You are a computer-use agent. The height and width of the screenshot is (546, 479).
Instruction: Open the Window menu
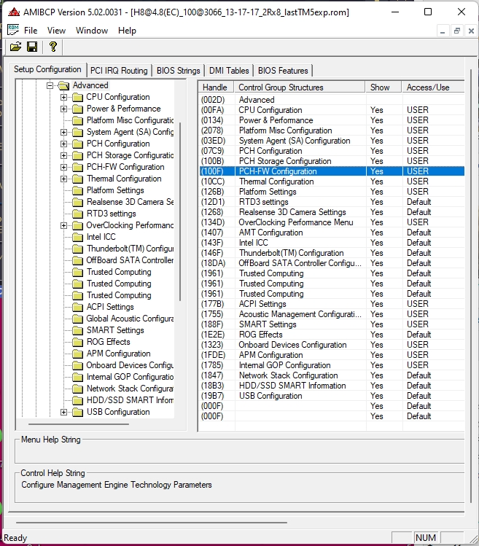click(92, 31)
